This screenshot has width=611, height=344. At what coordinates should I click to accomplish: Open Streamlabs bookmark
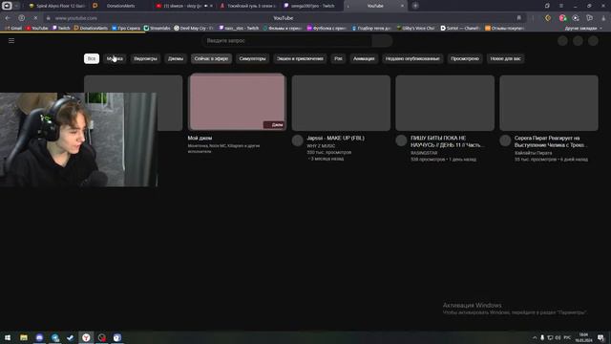(x=157, y=28)
